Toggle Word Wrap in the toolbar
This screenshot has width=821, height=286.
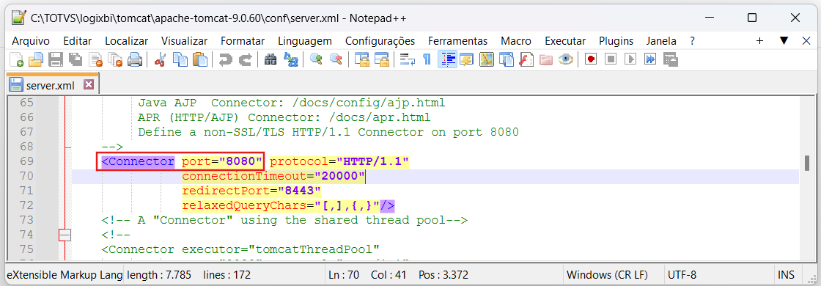coord(408,59)
